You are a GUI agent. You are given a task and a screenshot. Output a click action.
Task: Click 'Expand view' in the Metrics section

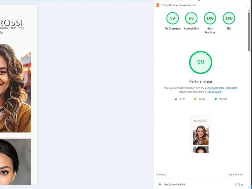235,175
